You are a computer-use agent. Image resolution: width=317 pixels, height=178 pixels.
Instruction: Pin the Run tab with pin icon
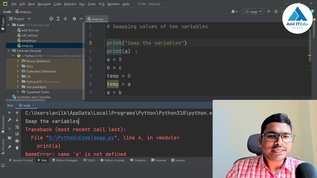click(x=9, y=147)
